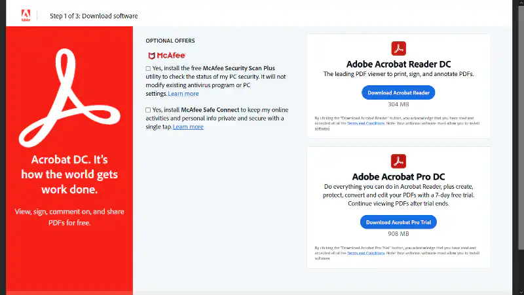Download Acrobat Reader
The width and height of the screenshot is (524, 295).
[x=398, y=92]
